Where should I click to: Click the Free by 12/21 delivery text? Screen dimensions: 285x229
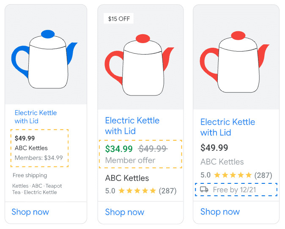pyautogui.click(x=234, y=190)
